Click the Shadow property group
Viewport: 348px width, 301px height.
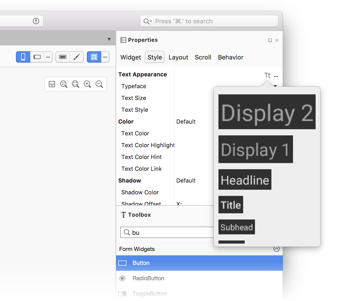coord(130,180)
